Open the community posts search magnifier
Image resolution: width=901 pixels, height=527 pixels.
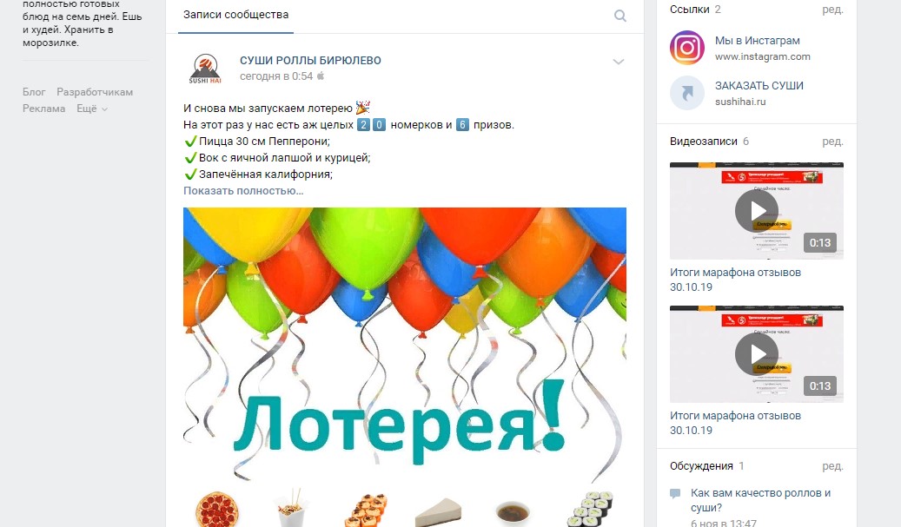pos(620,16)
